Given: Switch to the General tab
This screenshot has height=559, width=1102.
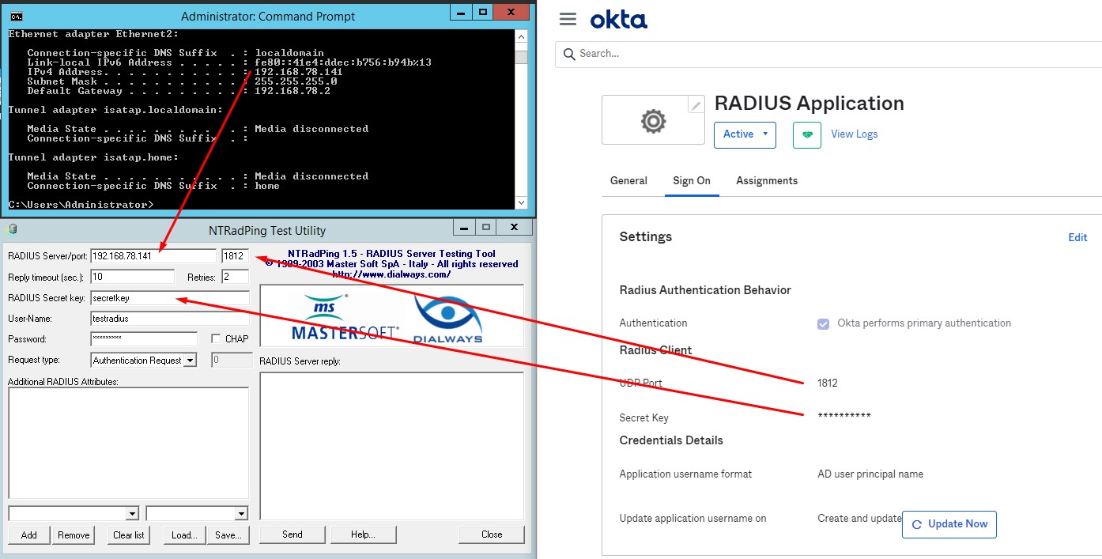Looking at the screenshot, I should coord(628,181).
